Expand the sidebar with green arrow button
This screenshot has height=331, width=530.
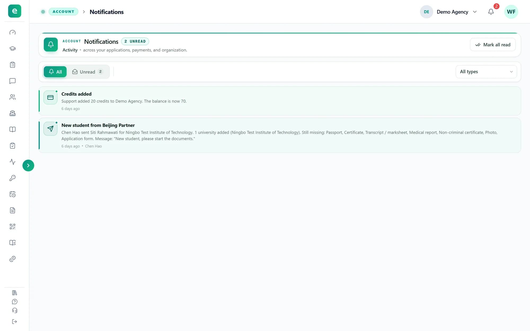(x=28, y=165)
